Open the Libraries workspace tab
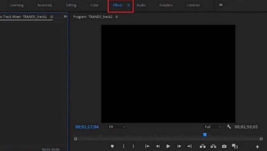The image size is (267, 151). [193, 5]
